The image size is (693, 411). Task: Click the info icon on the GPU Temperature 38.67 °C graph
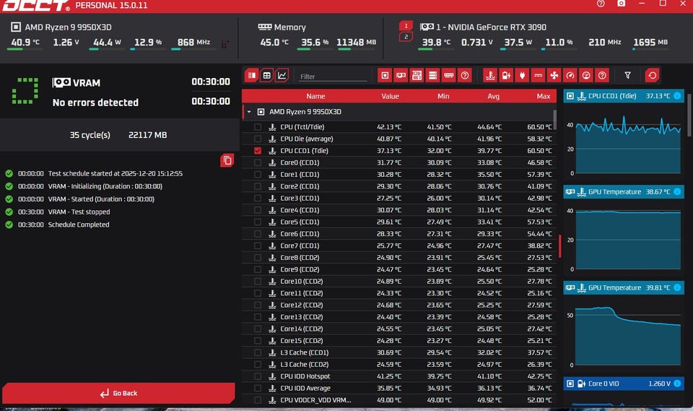(677, 191)
